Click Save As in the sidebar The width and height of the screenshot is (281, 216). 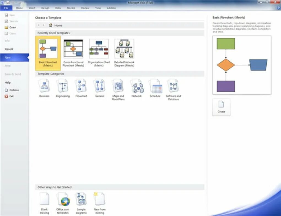coord(11,21)
